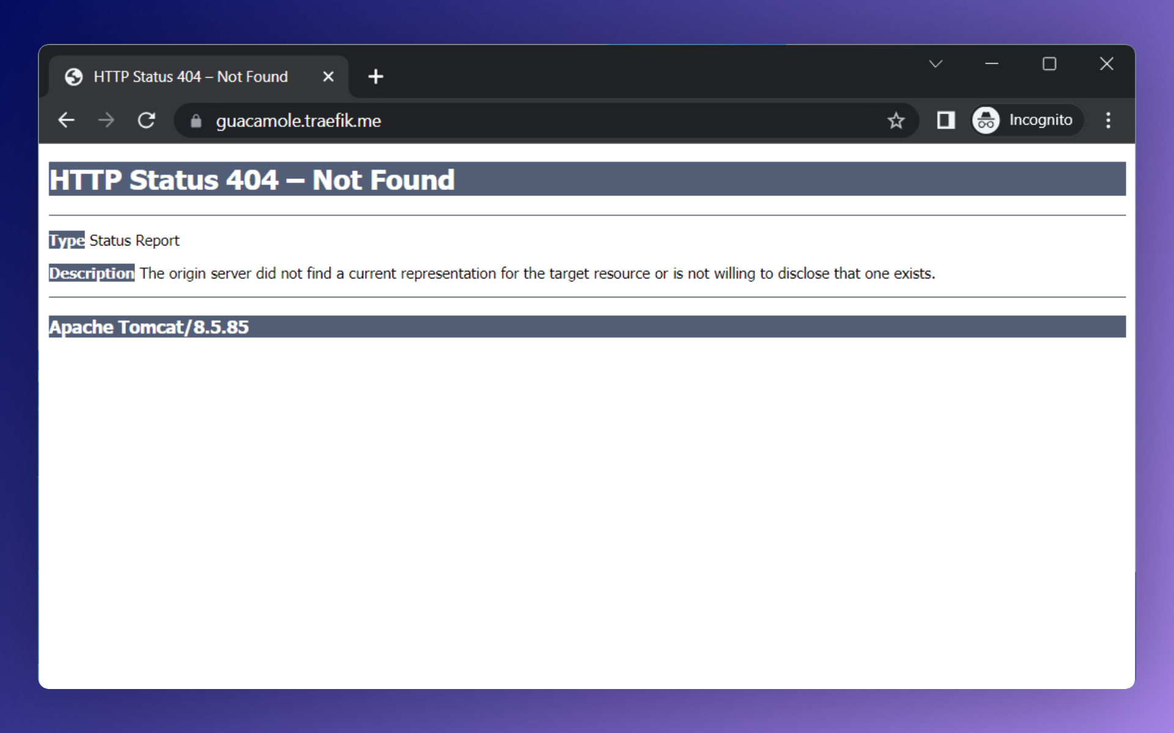Bookmark this tab with star icon
The height and width of the screenshot is (733, 1174).
(896, 120)
